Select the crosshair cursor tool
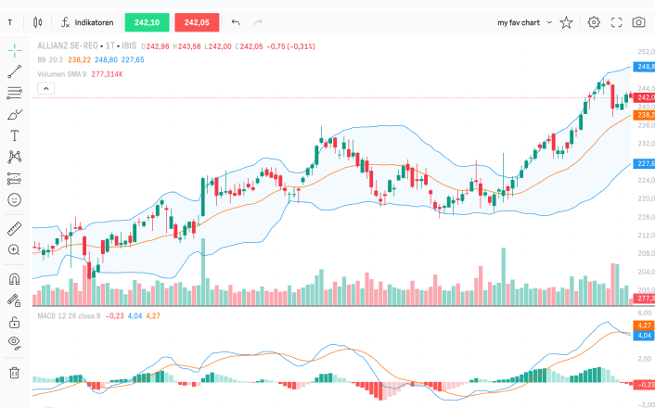 click(x=14, y=50)
